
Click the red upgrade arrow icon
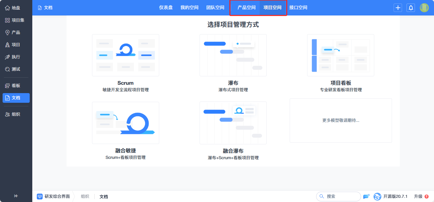[427, 197]
